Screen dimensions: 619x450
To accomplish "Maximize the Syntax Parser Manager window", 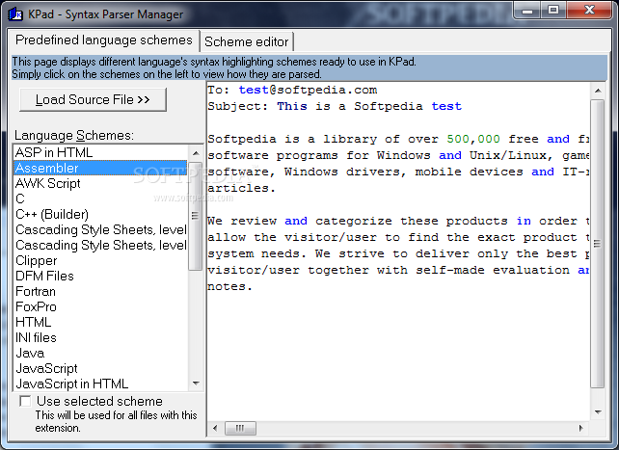I will click(x=553, y=11).
